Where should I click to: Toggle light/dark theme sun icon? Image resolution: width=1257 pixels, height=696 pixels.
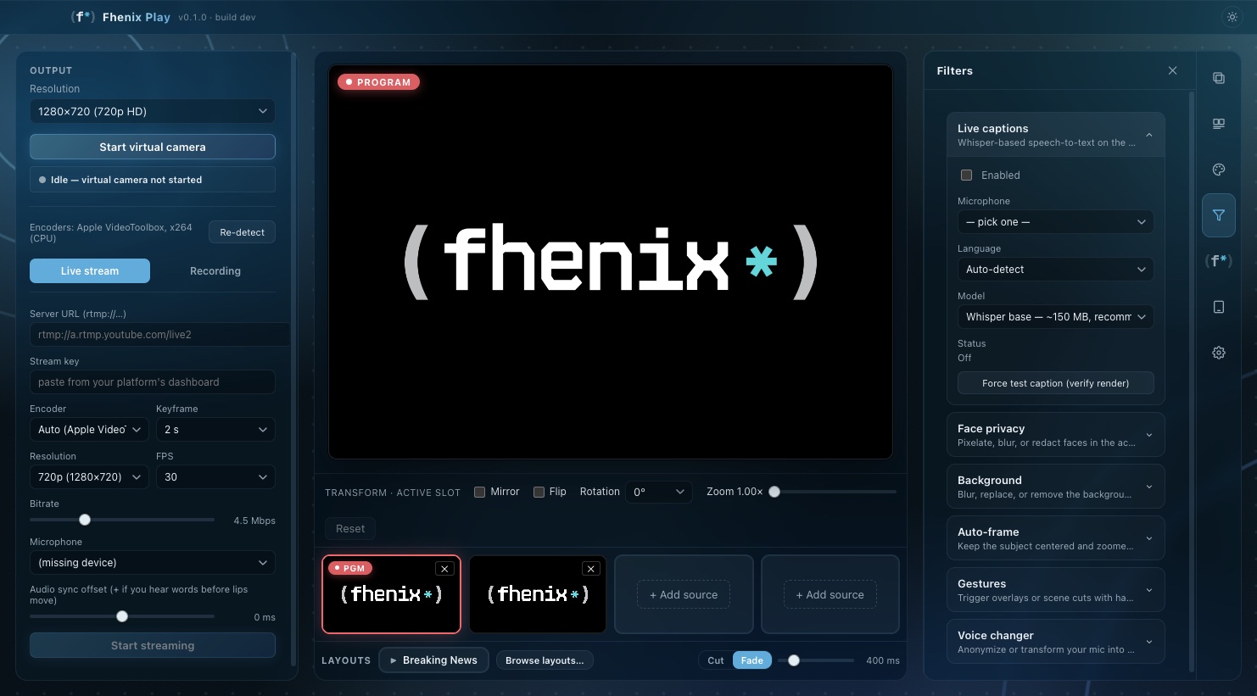point(1232,17)
